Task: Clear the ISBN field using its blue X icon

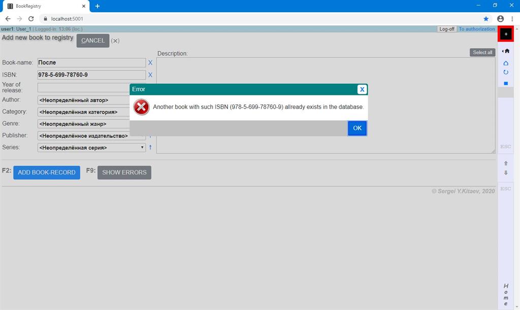Action: coord(150,75)
